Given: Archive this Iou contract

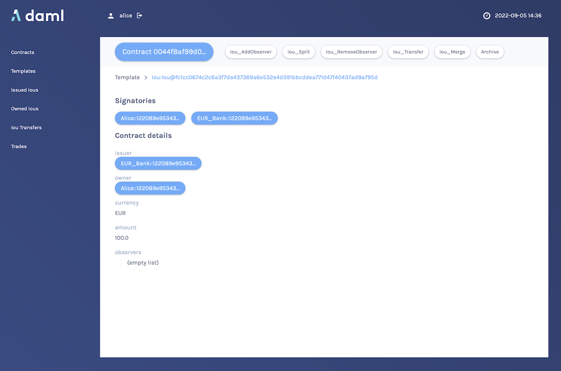Looking at the screenshot, I should (490, 52).
